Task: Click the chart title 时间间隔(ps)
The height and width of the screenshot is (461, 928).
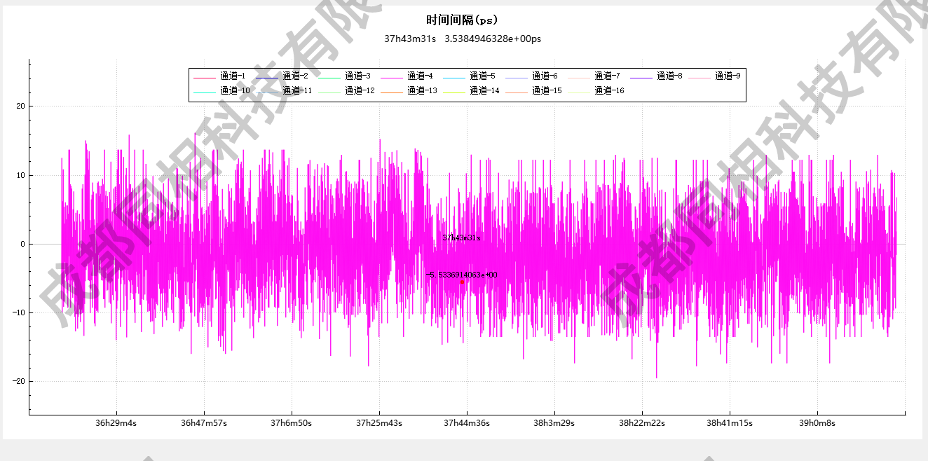Action: (x=462, y=20)
